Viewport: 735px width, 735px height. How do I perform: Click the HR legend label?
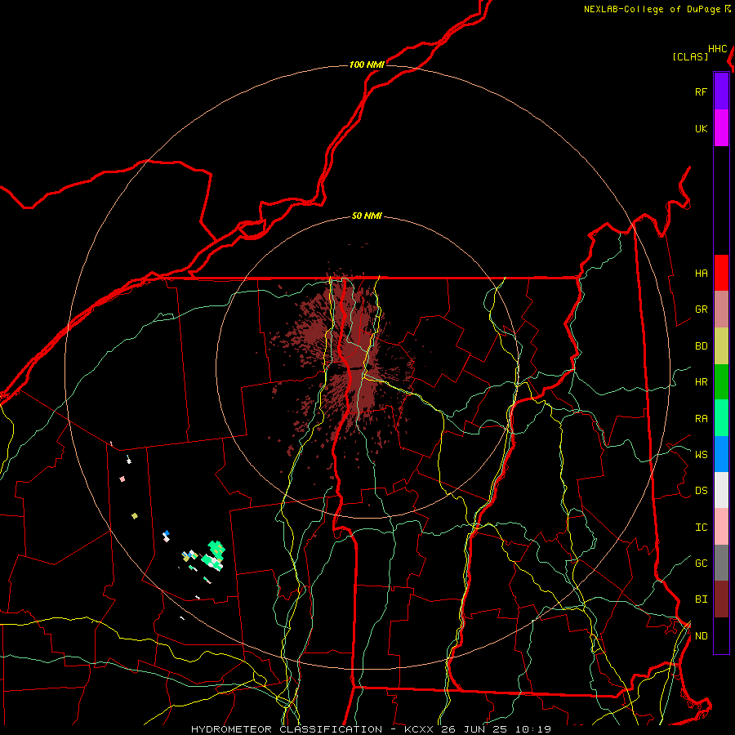pos(701,382)
